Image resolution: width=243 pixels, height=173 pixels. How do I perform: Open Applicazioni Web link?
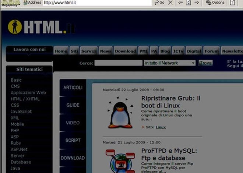point(28,93)
